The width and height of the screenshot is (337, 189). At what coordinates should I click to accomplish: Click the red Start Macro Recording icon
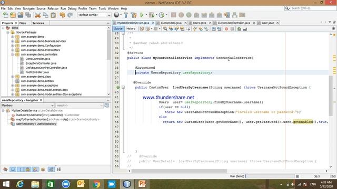pos(226,29)
